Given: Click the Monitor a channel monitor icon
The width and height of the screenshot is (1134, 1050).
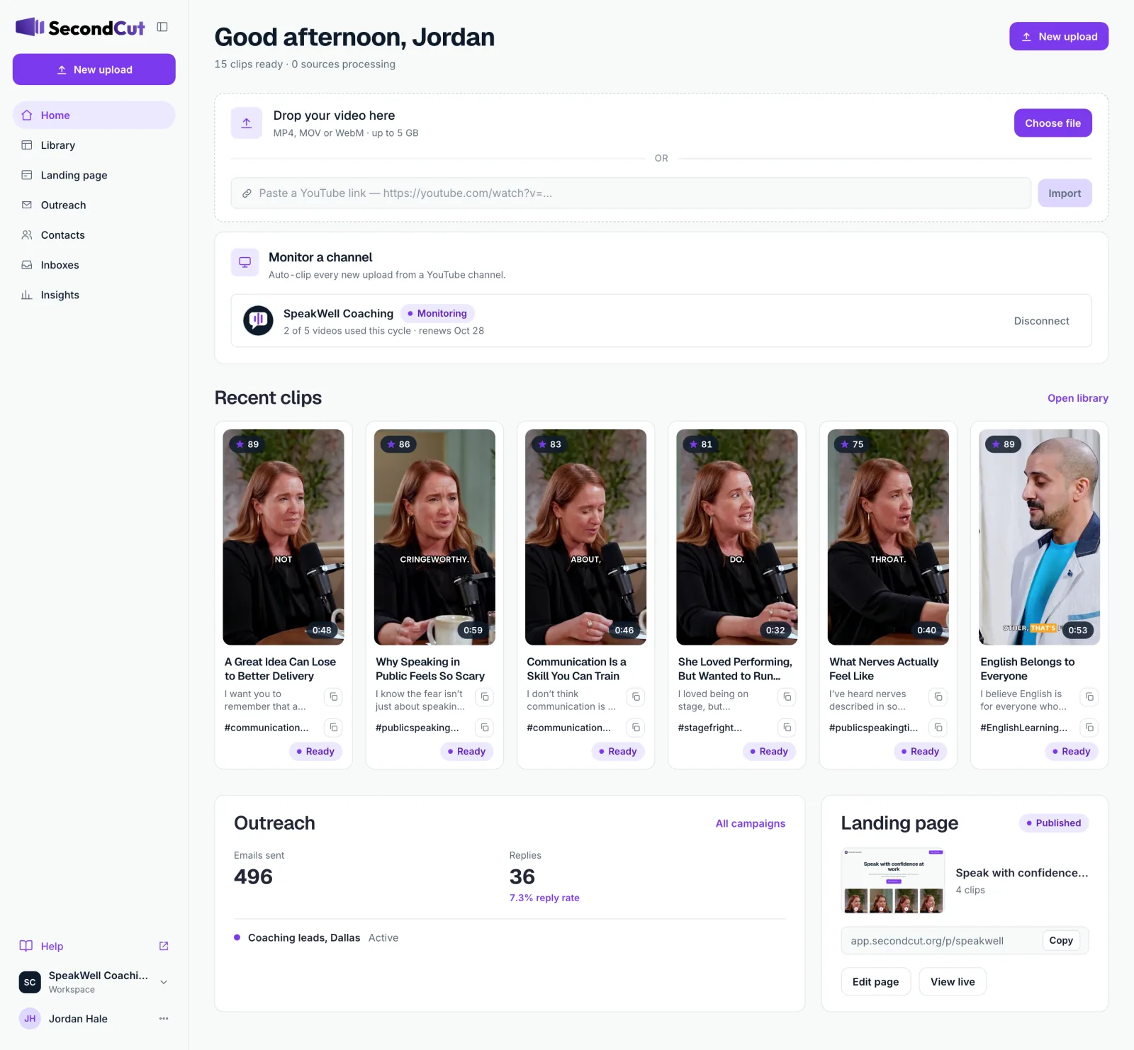Looking at the screenshot, I should point(245,262).
